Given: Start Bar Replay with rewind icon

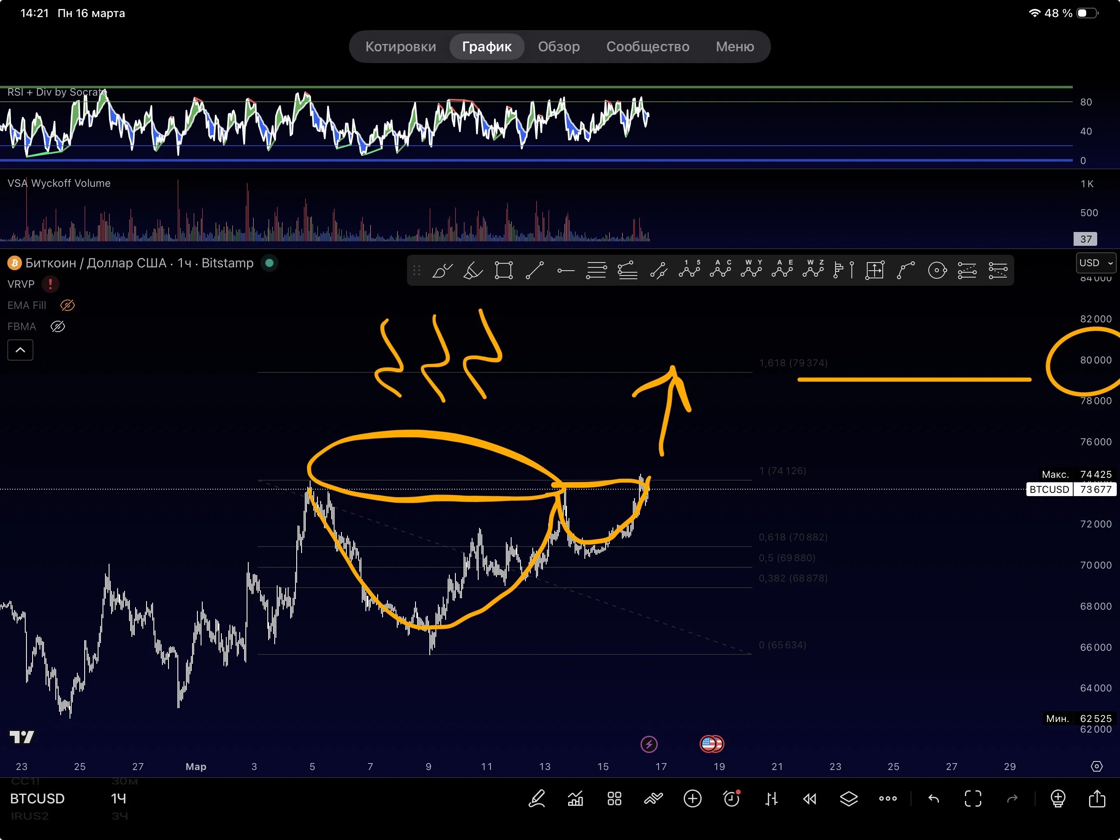Looking at the screenshot, I should point(810,799).
